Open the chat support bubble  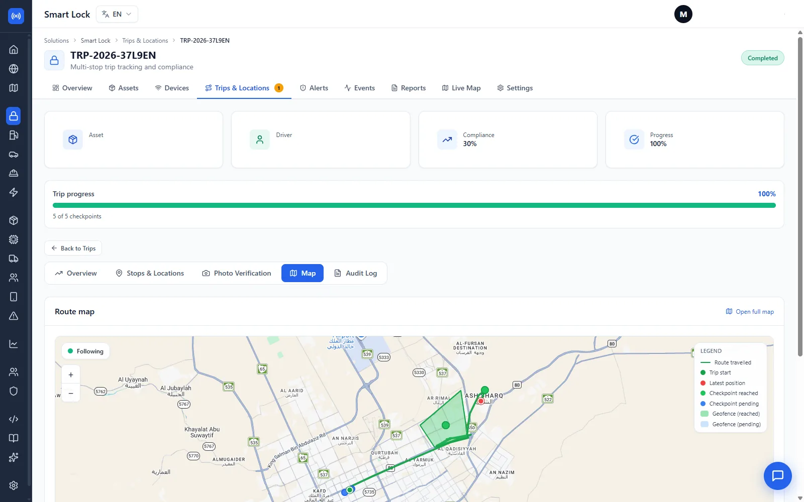777,476
